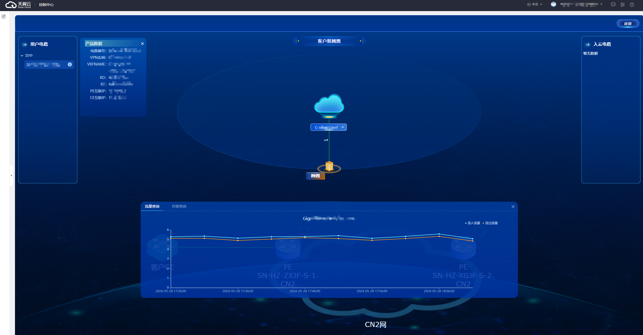Click the 电路编号 value in 产品数据

(x=125, y=51)
